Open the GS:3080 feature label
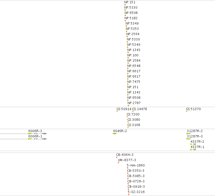Image resolution: width=215 pixels, height=196 pixels. 134,120
